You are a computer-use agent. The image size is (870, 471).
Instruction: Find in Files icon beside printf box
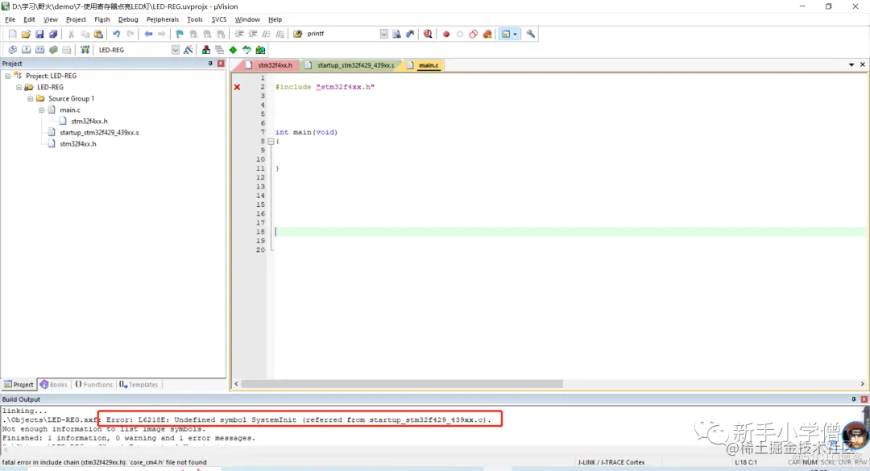pos(297,34)
